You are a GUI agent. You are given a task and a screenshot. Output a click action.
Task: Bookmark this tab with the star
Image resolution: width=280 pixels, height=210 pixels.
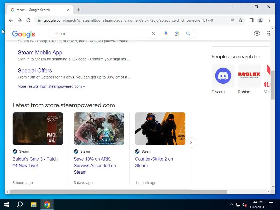(241, 20)
